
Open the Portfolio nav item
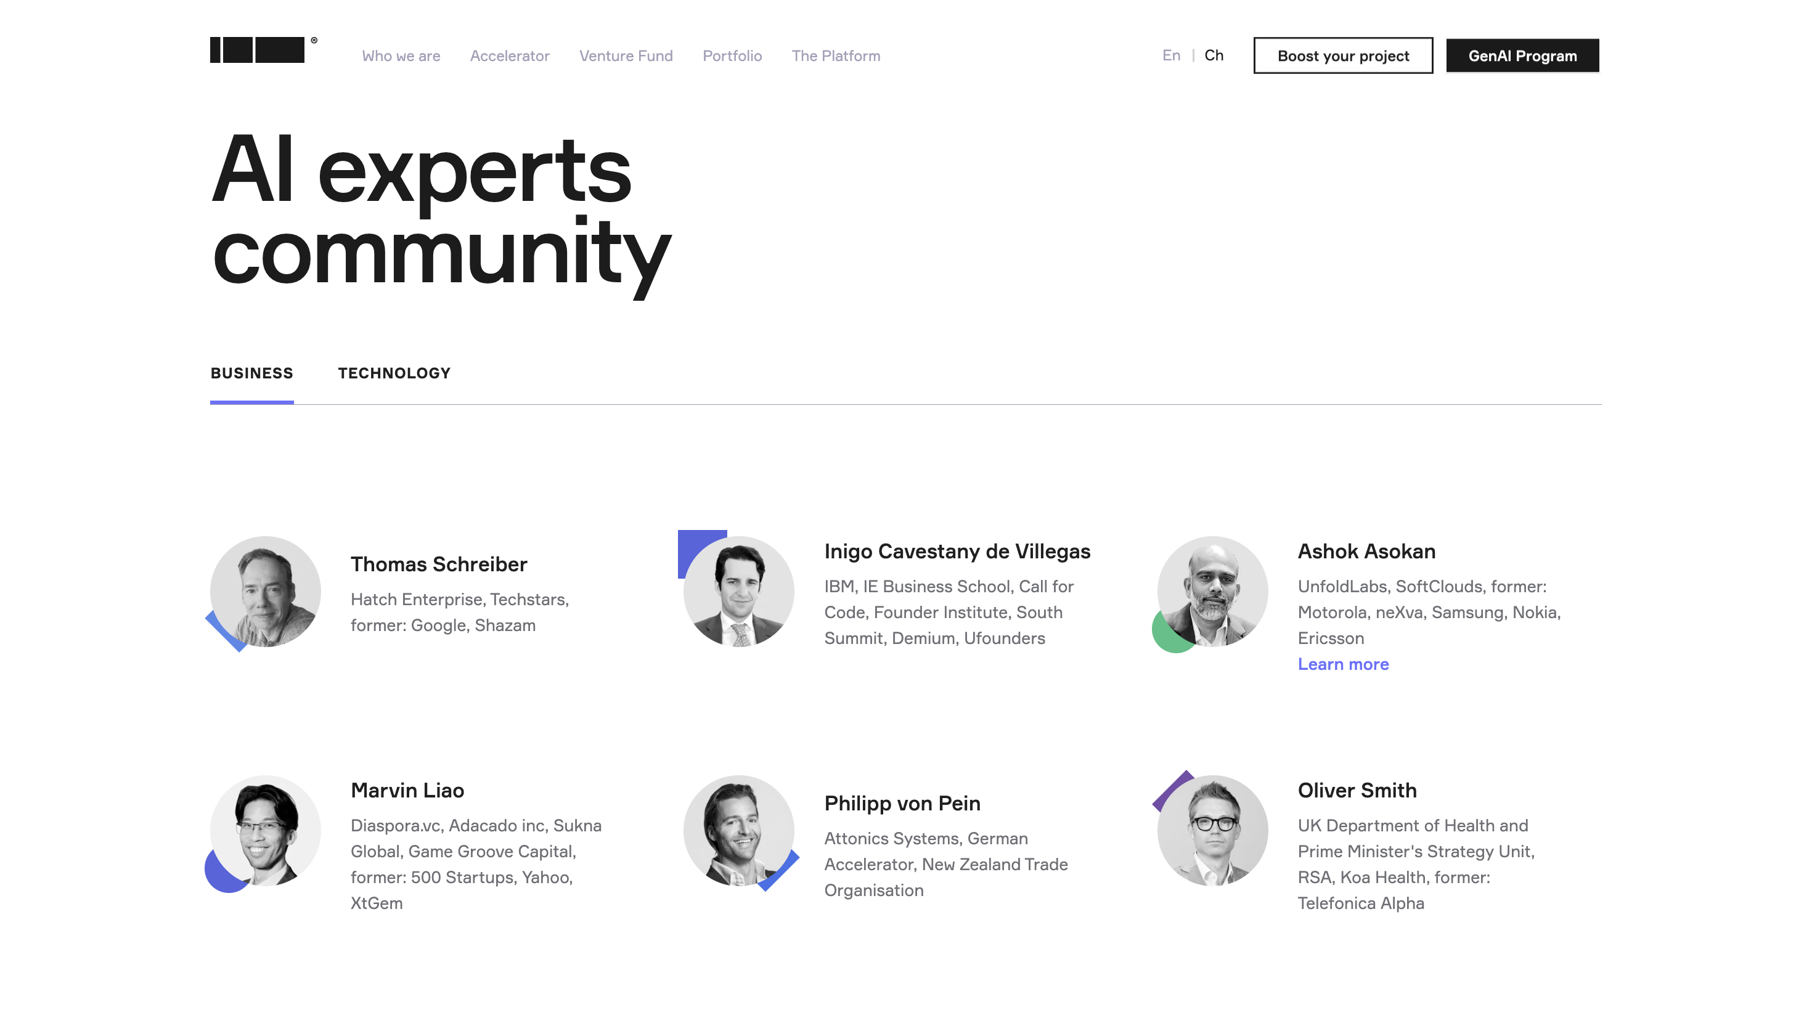(x=732, y=55)
